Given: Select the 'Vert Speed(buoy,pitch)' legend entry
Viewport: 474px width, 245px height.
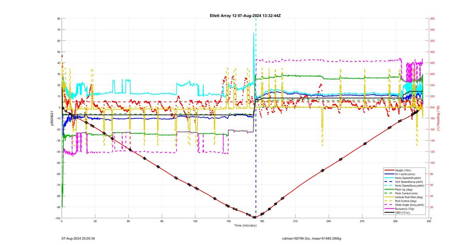Looking at the screenshot, I should (x=409, y=182).
